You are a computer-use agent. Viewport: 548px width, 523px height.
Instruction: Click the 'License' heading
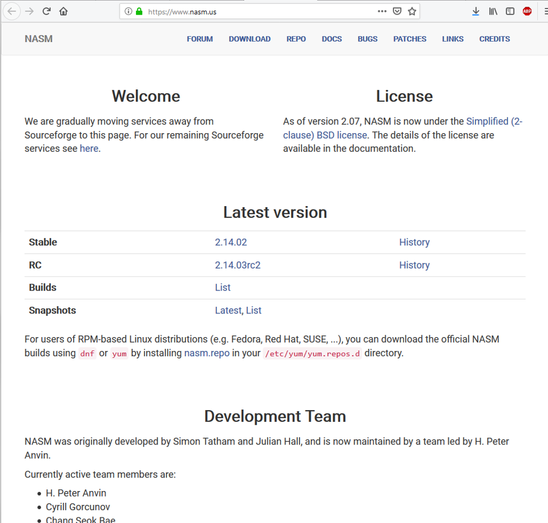pos(404,96)
